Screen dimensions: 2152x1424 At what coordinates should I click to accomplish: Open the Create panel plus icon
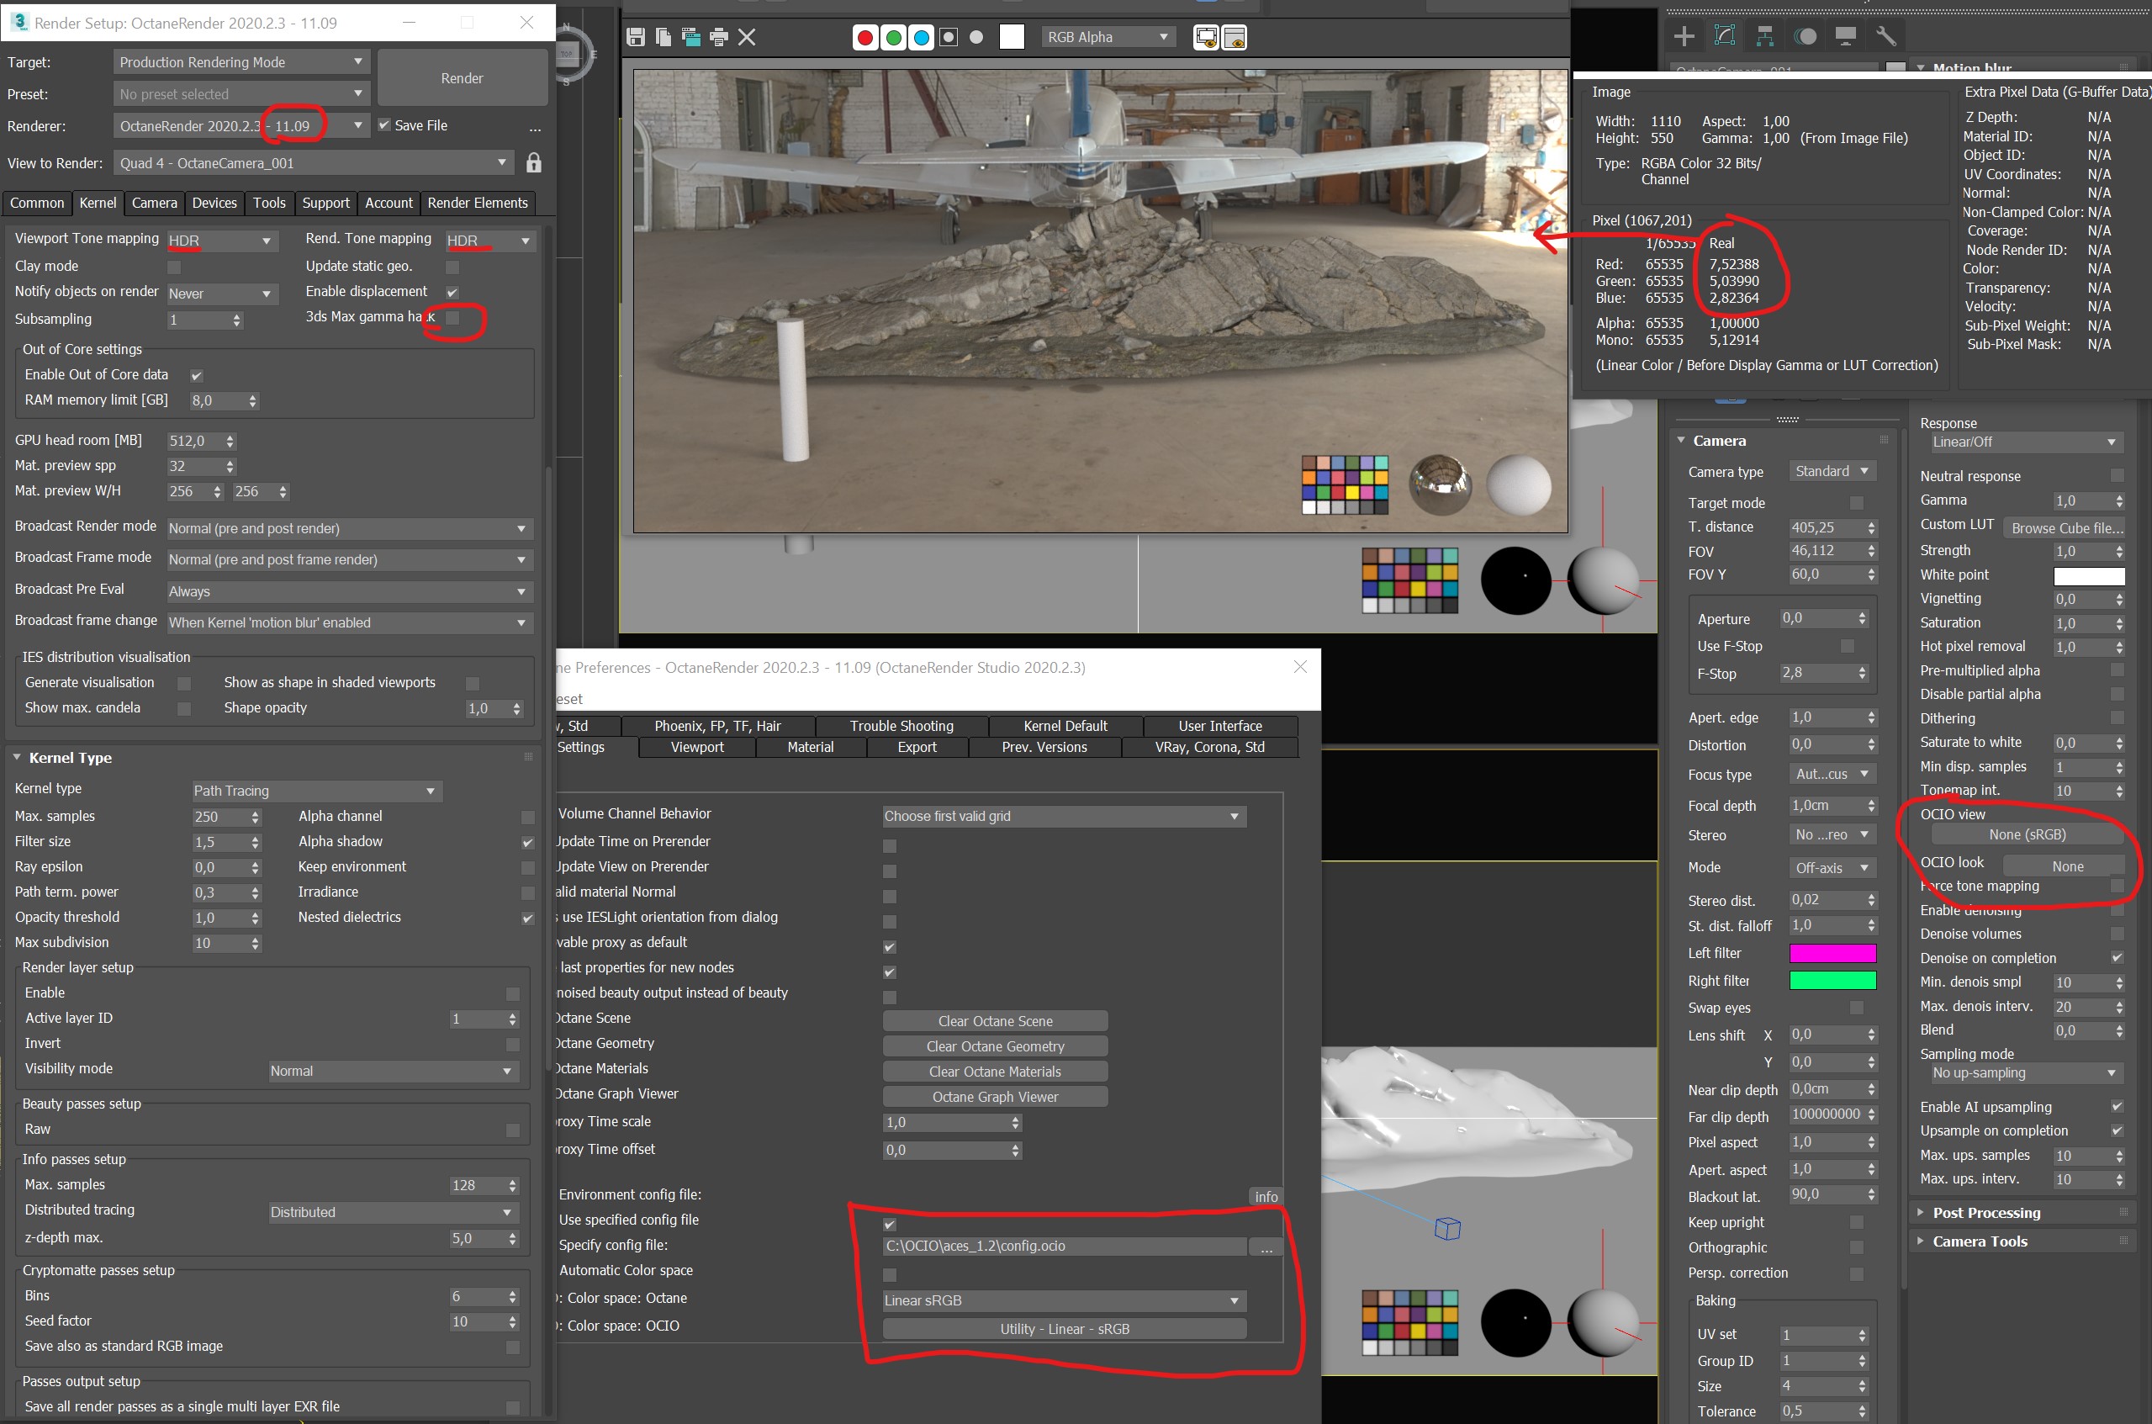tap(1684, 36)
